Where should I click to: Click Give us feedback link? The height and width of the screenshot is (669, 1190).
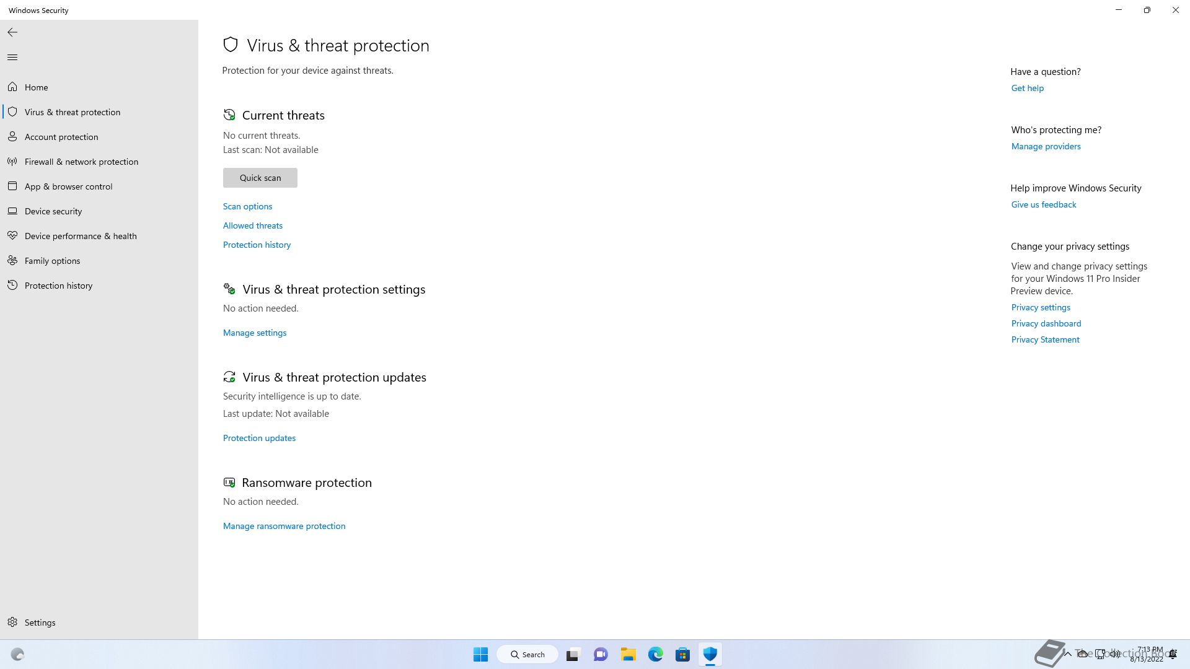point(1043,204)
